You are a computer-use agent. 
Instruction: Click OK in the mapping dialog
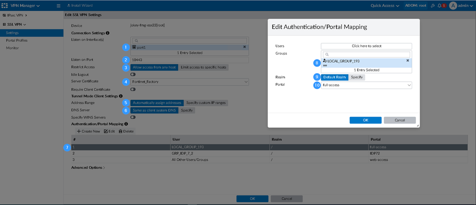(365, 120)
